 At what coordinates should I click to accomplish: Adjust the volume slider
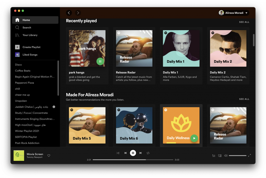point(237,156)
